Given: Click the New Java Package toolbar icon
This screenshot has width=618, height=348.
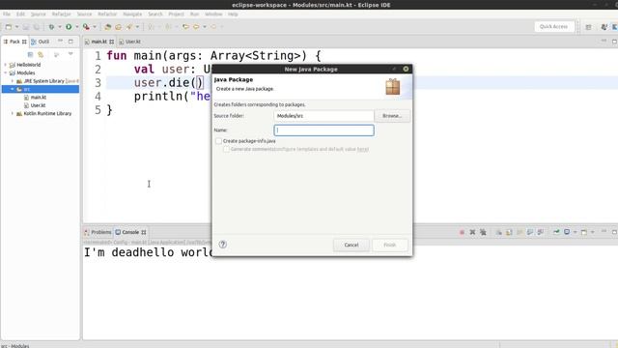Looking at the screenshot, I should click(107, 27).
